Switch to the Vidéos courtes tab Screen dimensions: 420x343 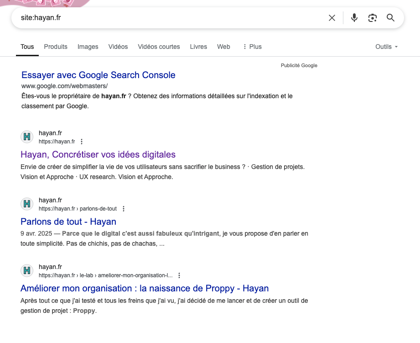point(159,47)
